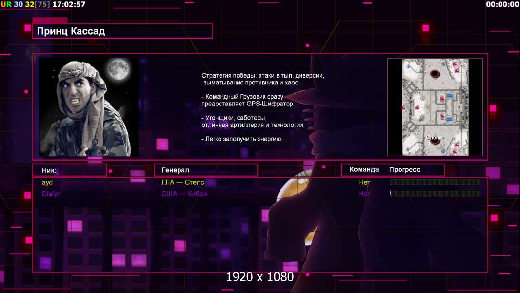Click the 17:02:57 clock overlay

click(x=69, y=5)
